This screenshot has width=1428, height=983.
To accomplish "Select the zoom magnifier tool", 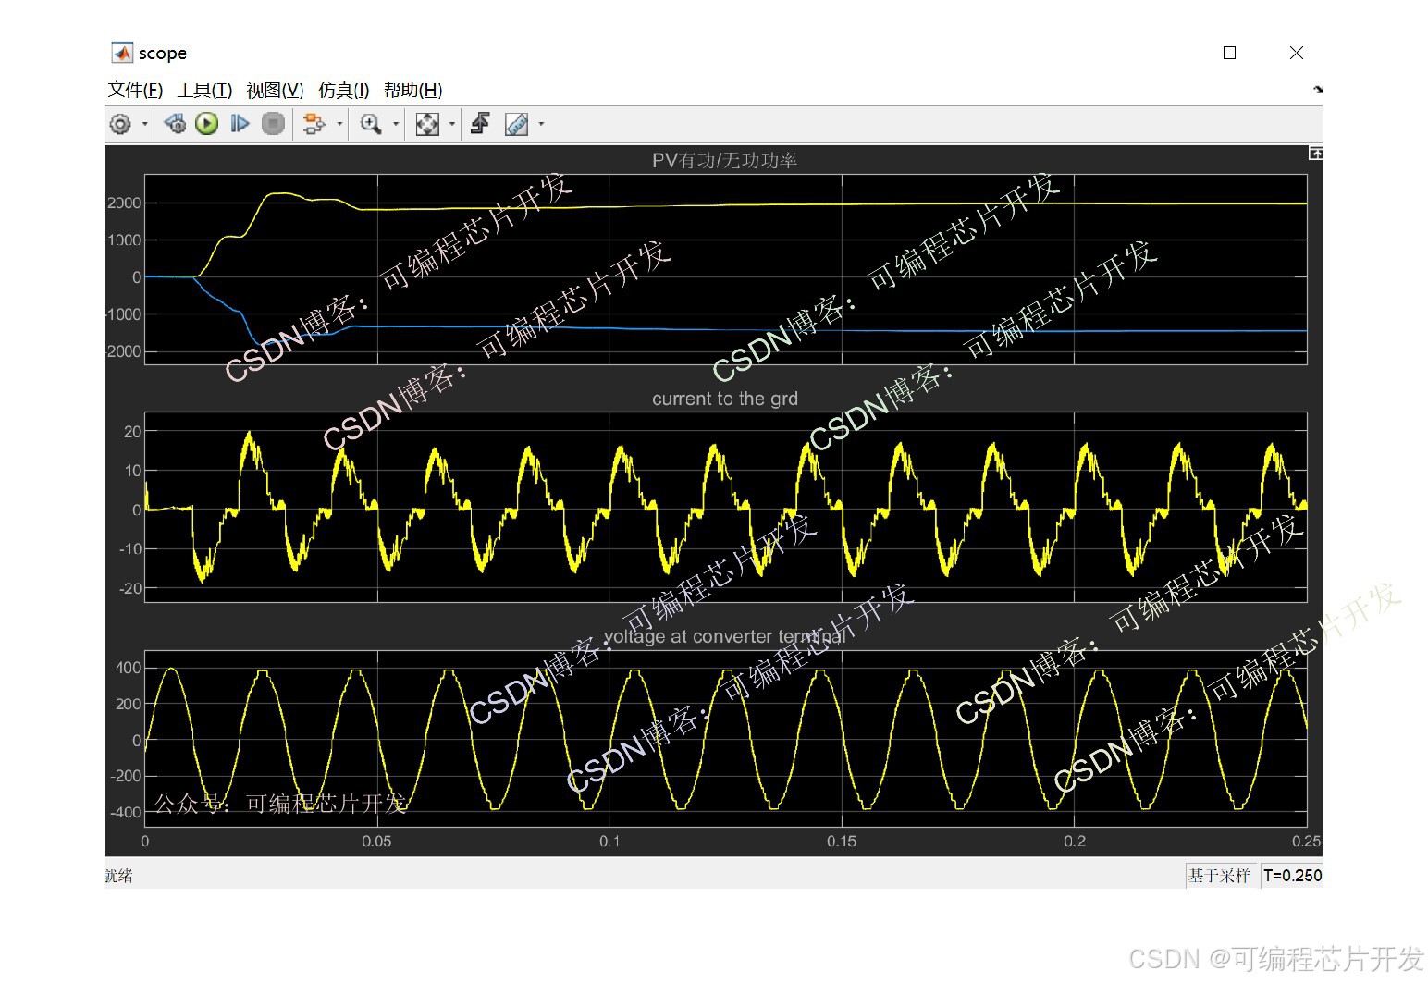I will pyautogui.click(x=371, y=124).
